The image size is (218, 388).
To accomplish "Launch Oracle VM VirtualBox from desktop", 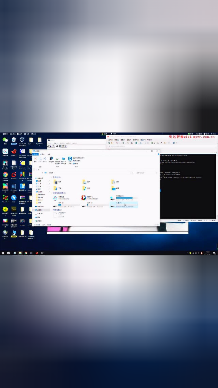I will 22,140.
